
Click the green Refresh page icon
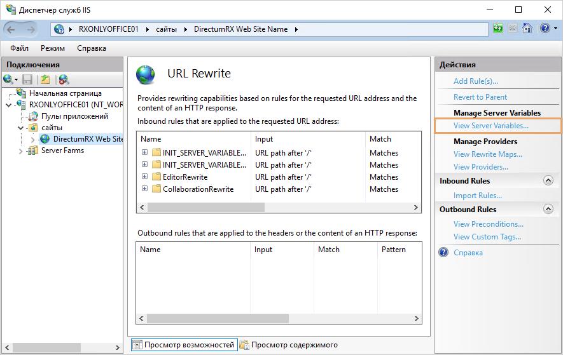[x=498, y=29]
